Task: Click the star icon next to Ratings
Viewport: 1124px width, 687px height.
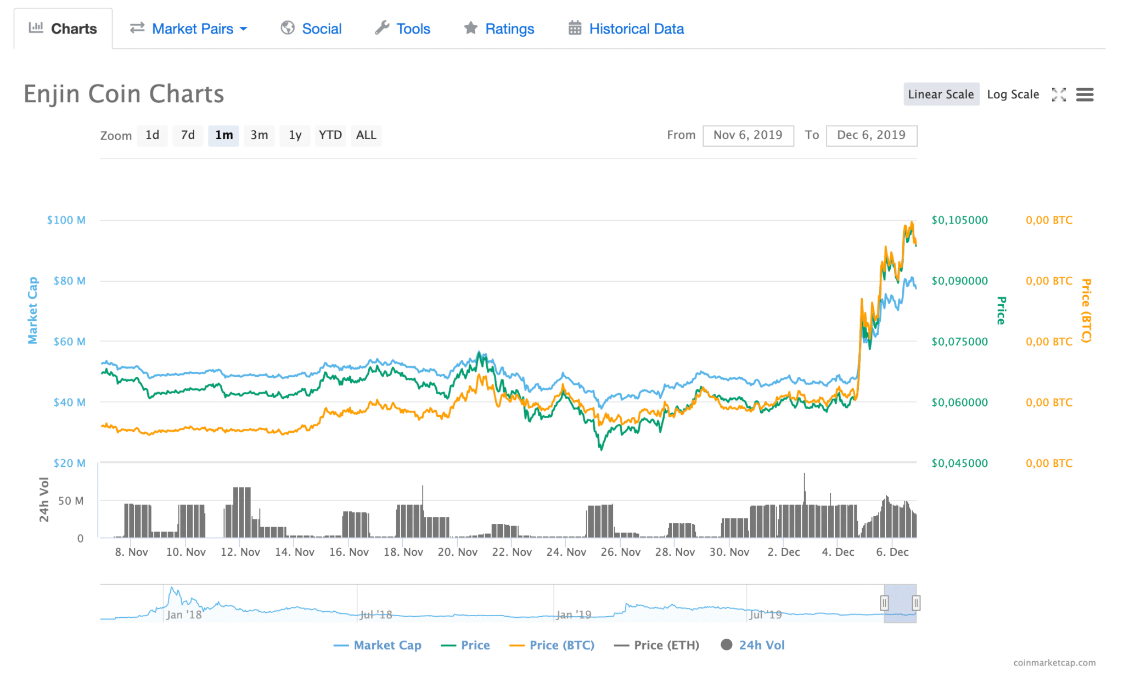Action: click(x=471, y=27)
